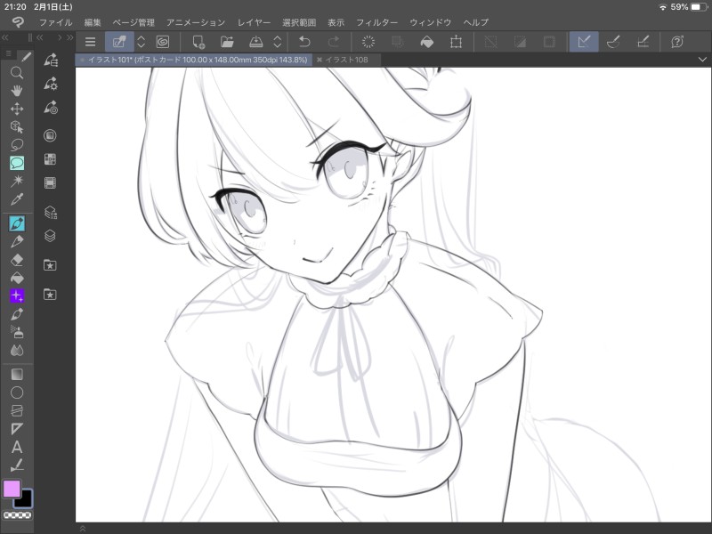Click Undo arrow in command bar
The image size is (712, 534).
(304, 42)
